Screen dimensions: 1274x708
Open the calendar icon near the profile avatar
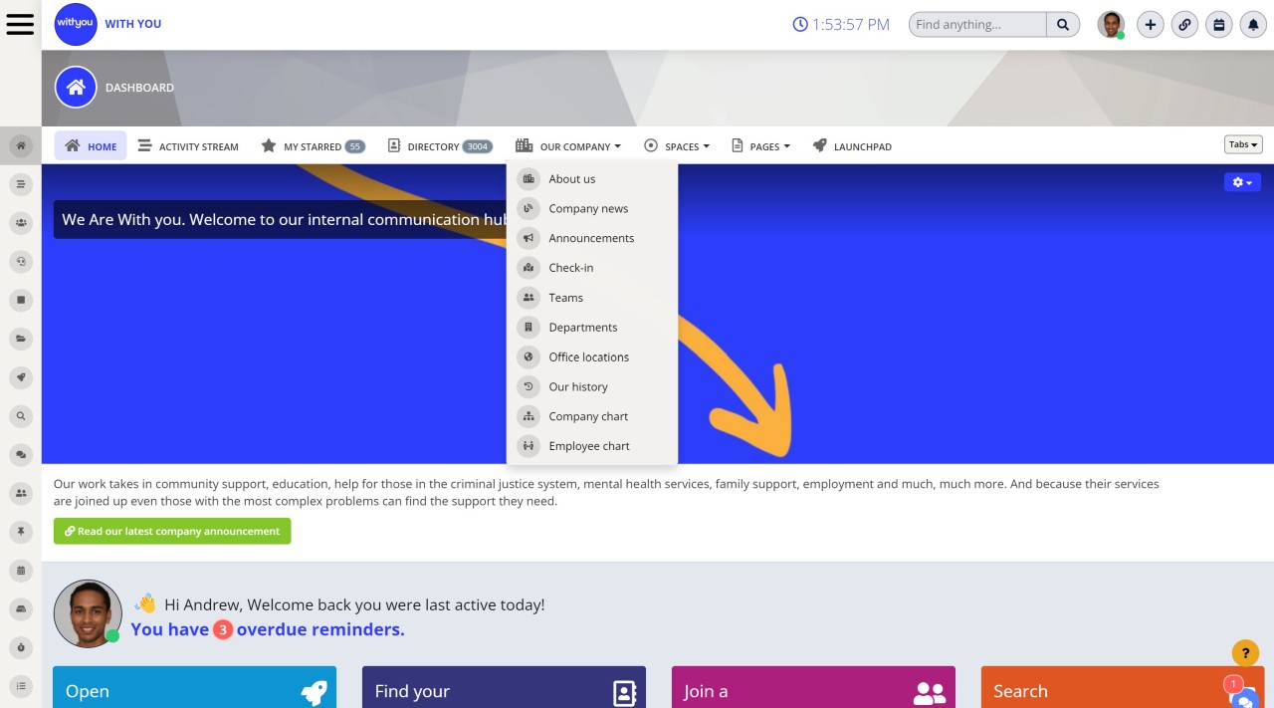pyautogui.click(x=1218, y=24)
